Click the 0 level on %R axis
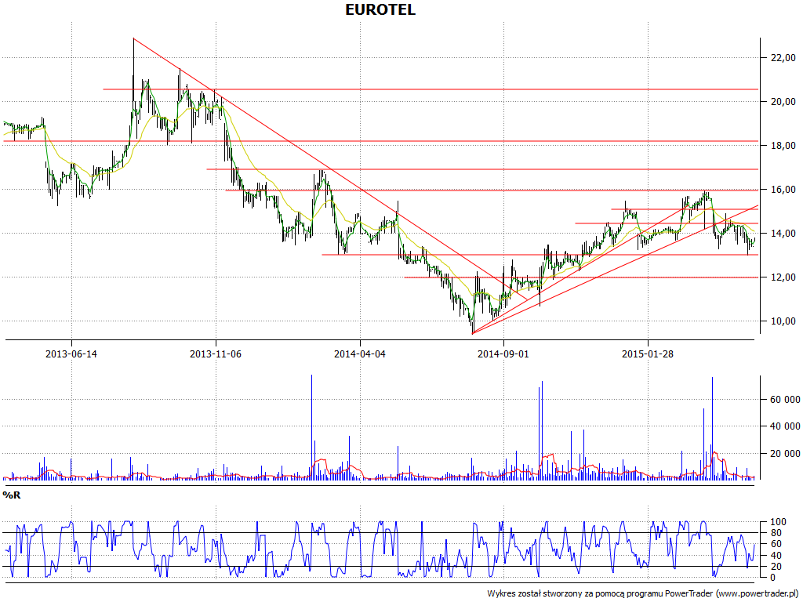 click(x=773, y=578)
